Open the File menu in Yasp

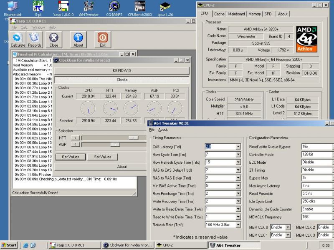pos(14,27)
